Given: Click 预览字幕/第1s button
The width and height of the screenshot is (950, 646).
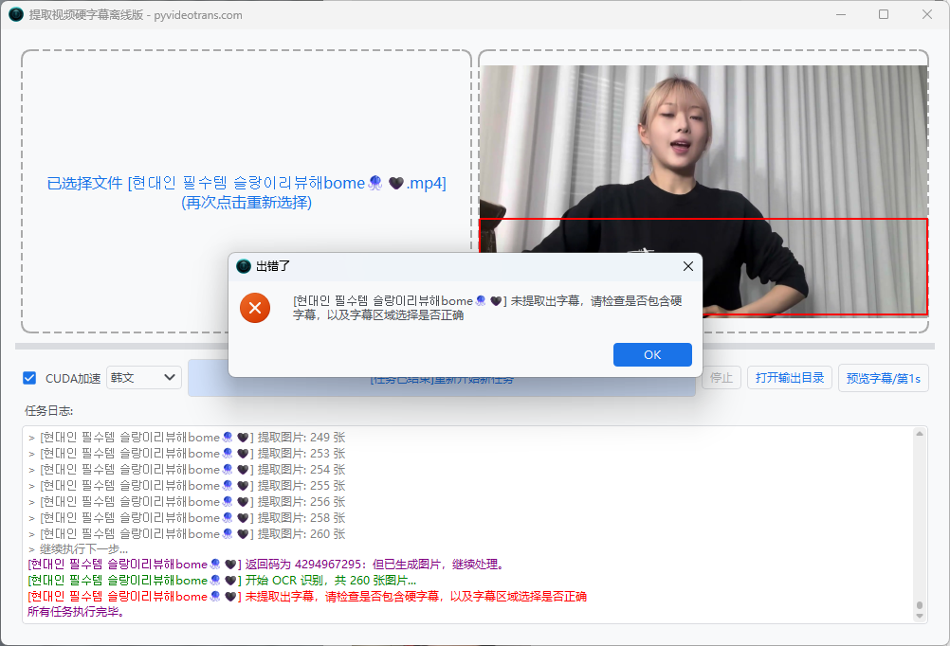Looking at the screenshot, I should click(x=883, y=378).
